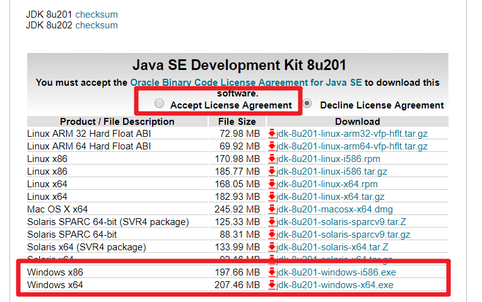The width and height of the screenshot is (482, 302).
Task: Click download arrow icon for Linux ARM 32 file
Action: (x=272, y=134)
